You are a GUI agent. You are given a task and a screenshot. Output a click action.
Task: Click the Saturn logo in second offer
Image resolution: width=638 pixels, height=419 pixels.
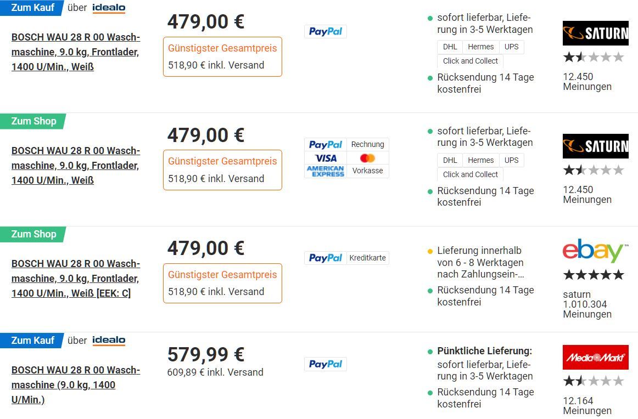pos(595,146)
